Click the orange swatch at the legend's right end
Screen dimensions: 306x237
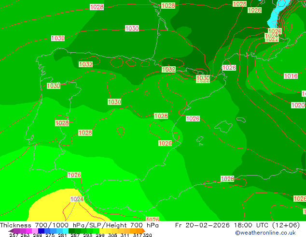(137, 231)
